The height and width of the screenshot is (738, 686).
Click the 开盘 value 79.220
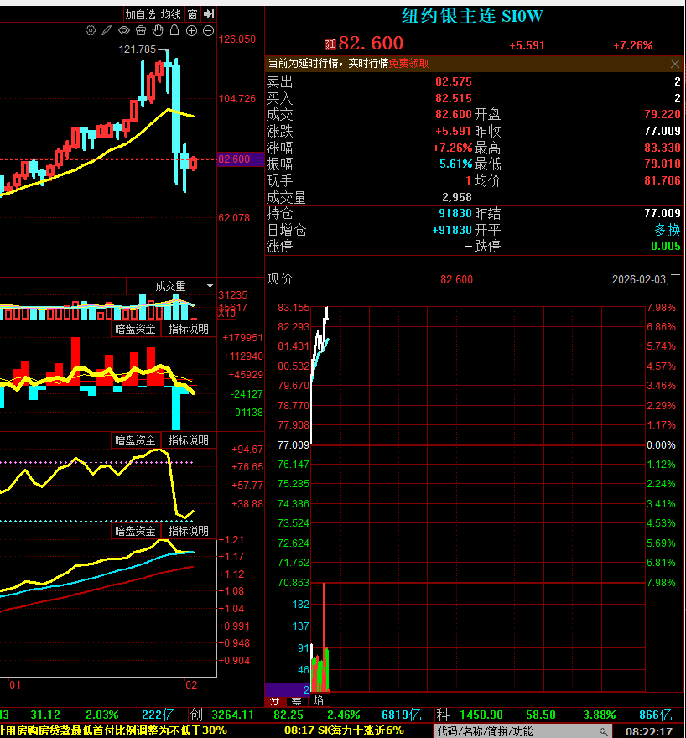point(663,114)
